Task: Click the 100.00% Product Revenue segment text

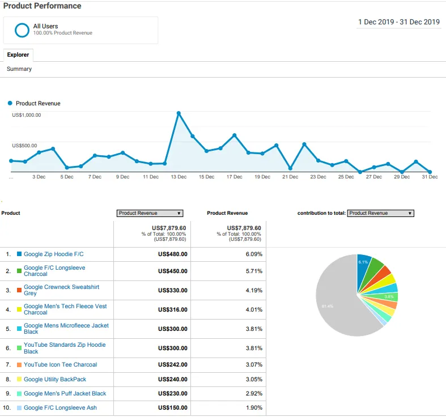Action: pyautogui.click(x=62, y=33)
